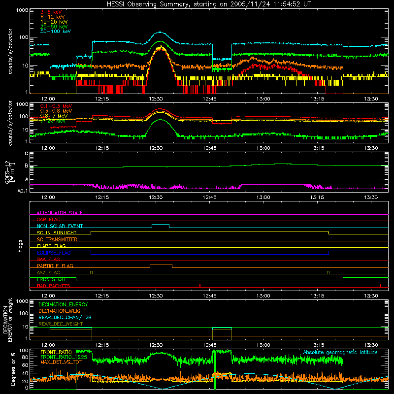Screen dimensions: 394x394
Task: Click the 13:00 tick under the MeV panel
Action: tap(263, 148)
